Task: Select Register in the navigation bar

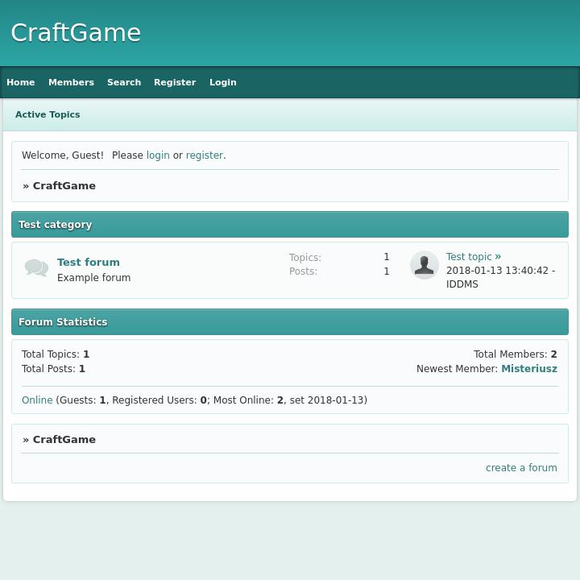Action: (175, 82)
